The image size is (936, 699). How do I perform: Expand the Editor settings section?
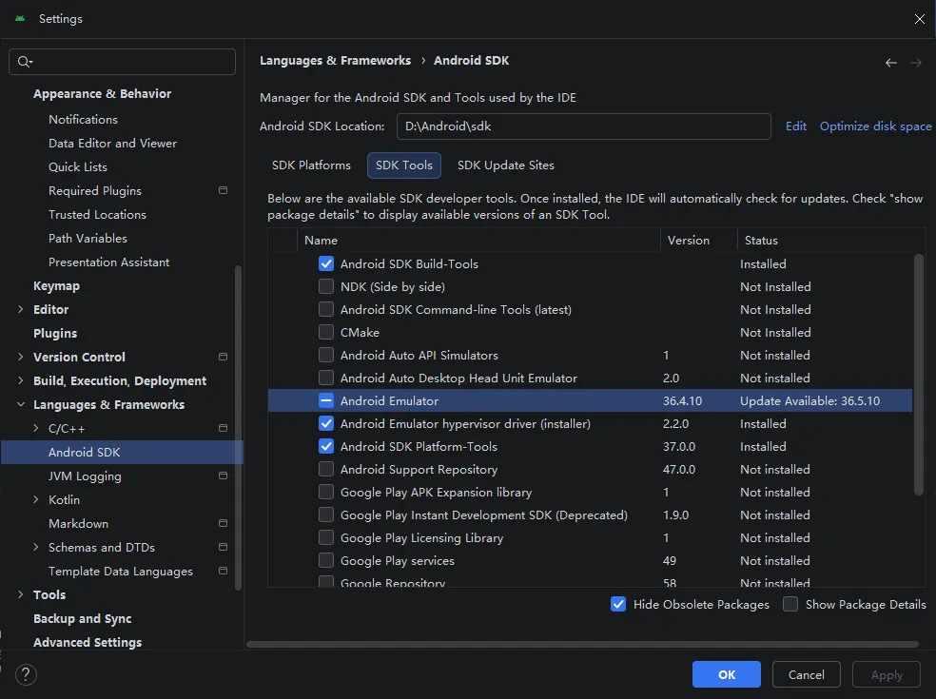21,309
